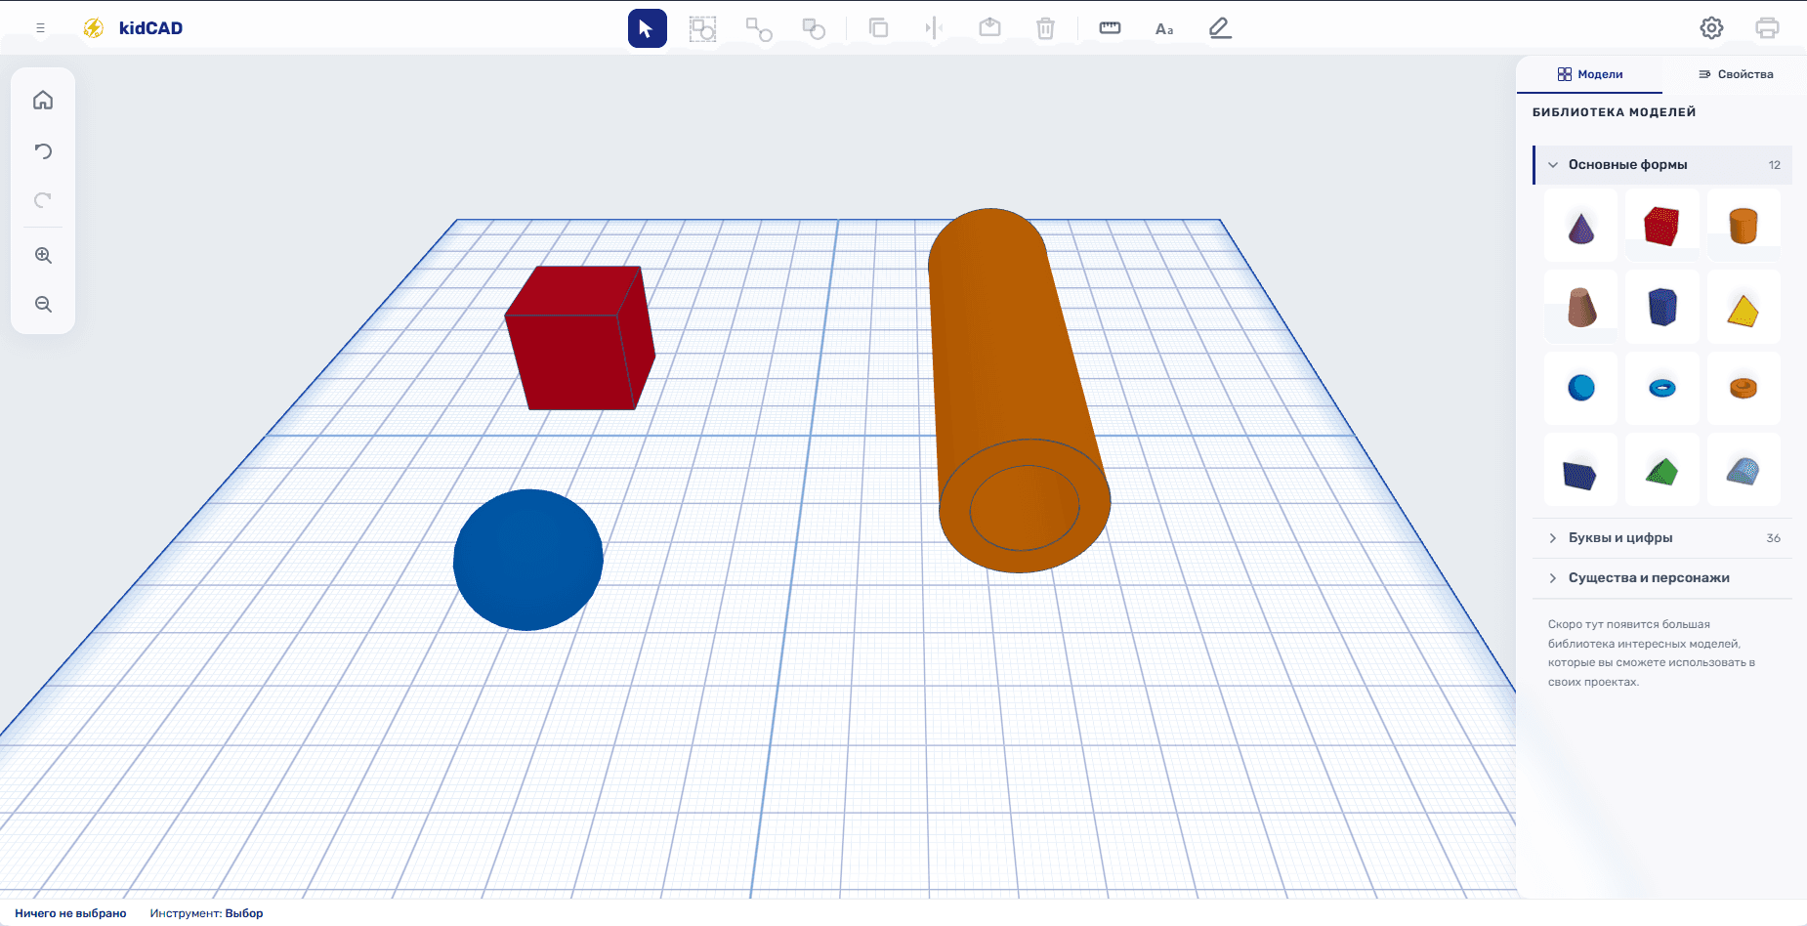Screen dimensions: 1807x926
Task: Select the ruler measurement tool
Action: (x=1110, y=28)
